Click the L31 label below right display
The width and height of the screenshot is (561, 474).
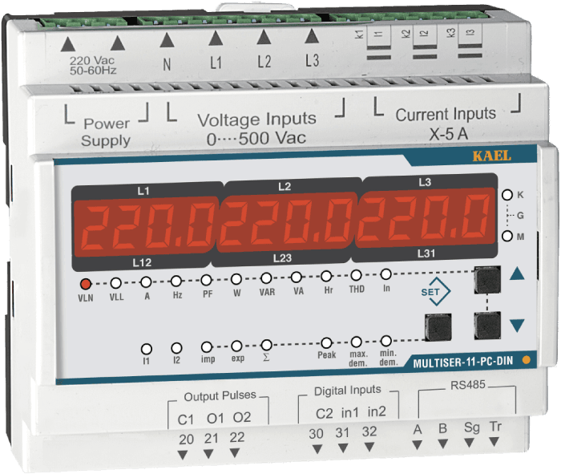point(426,253)
